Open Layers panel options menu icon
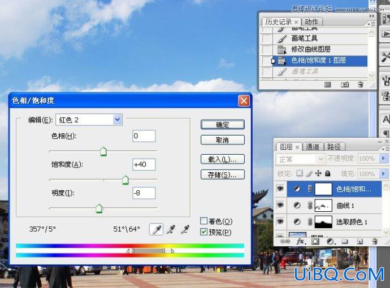Screen dimensions: 390x288 [385, 149]
